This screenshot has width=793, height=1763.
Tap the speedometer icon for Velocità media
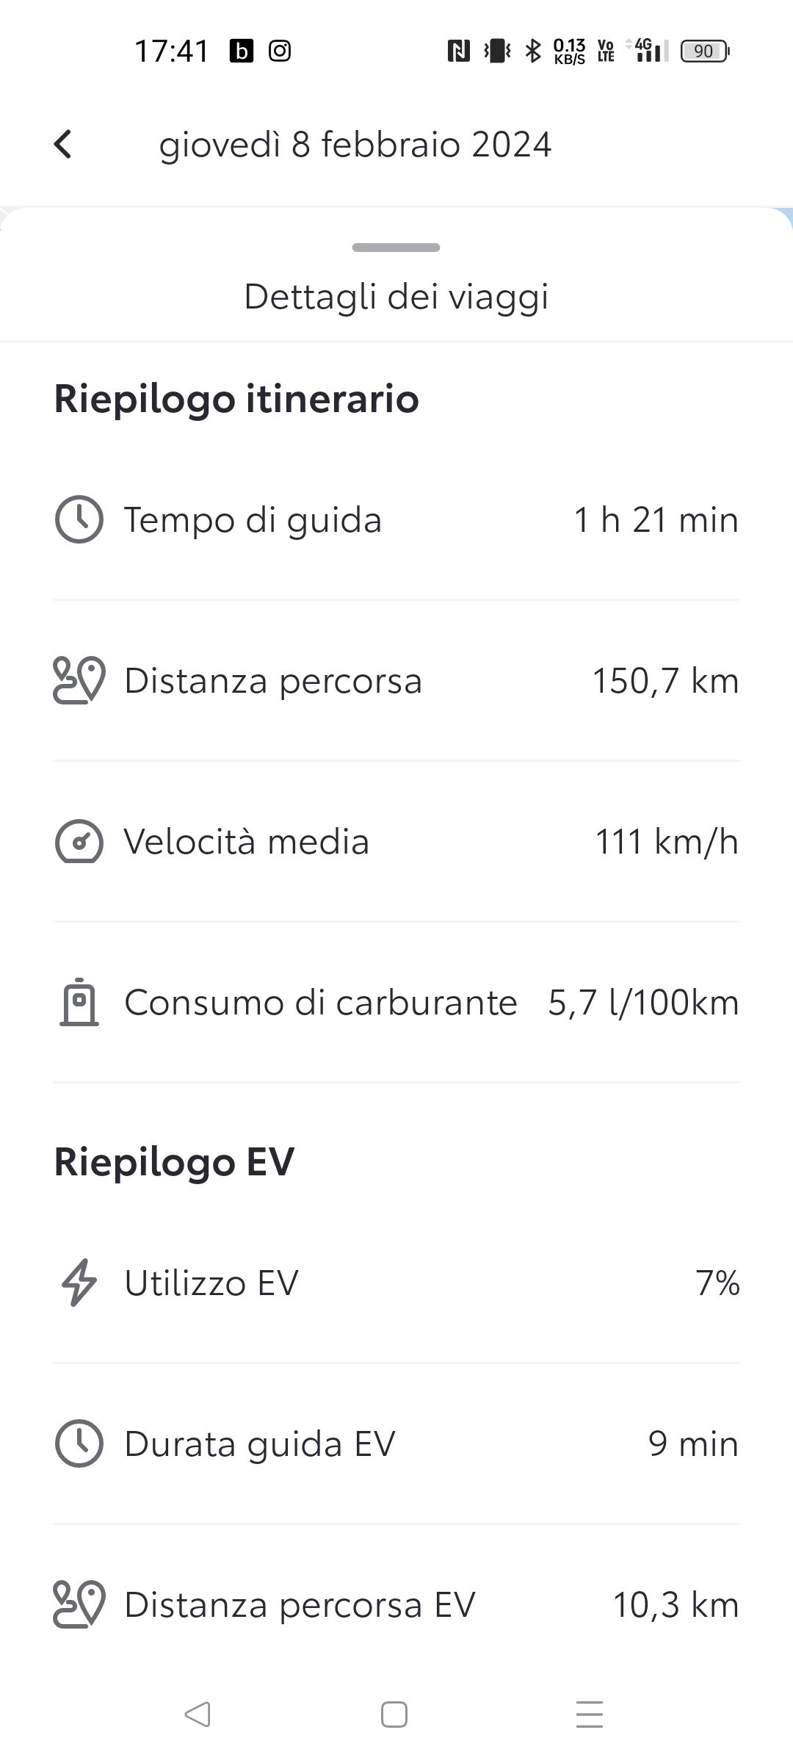tap(79, 842)
